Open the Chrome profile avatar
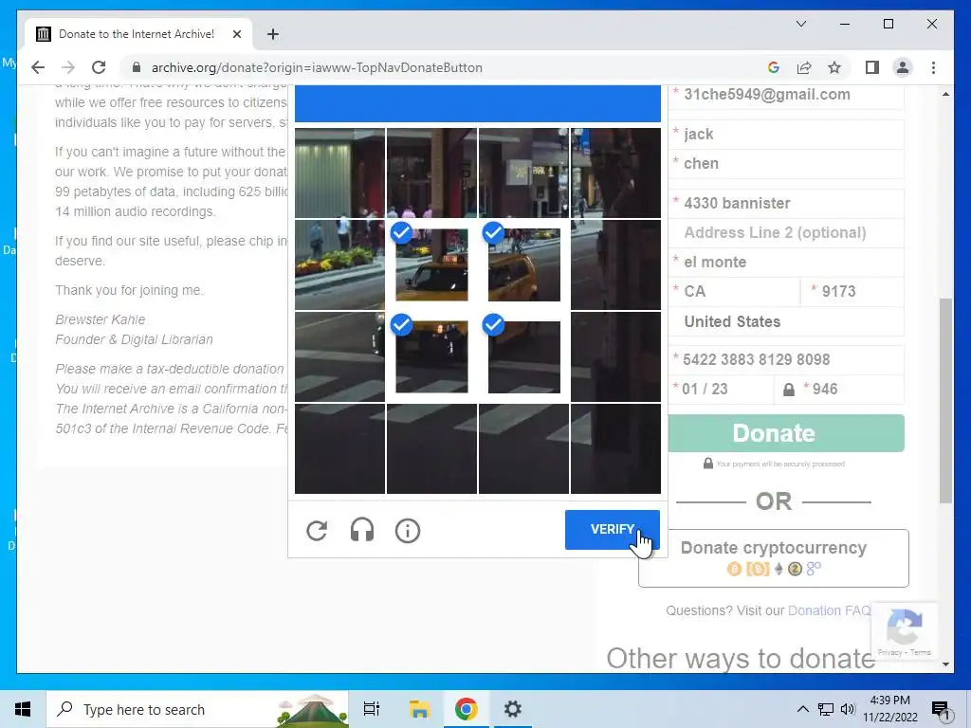 click(903, 67)
